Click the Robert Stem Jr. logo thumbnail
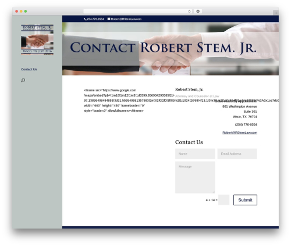291x246 pixels. (37, 40)
